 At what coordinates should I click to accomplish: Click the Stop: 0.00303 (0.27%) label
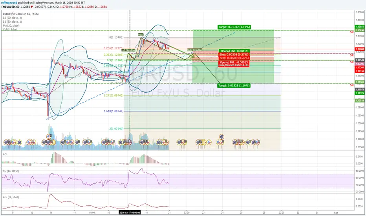pyautogui.click(x=234, y=55)
